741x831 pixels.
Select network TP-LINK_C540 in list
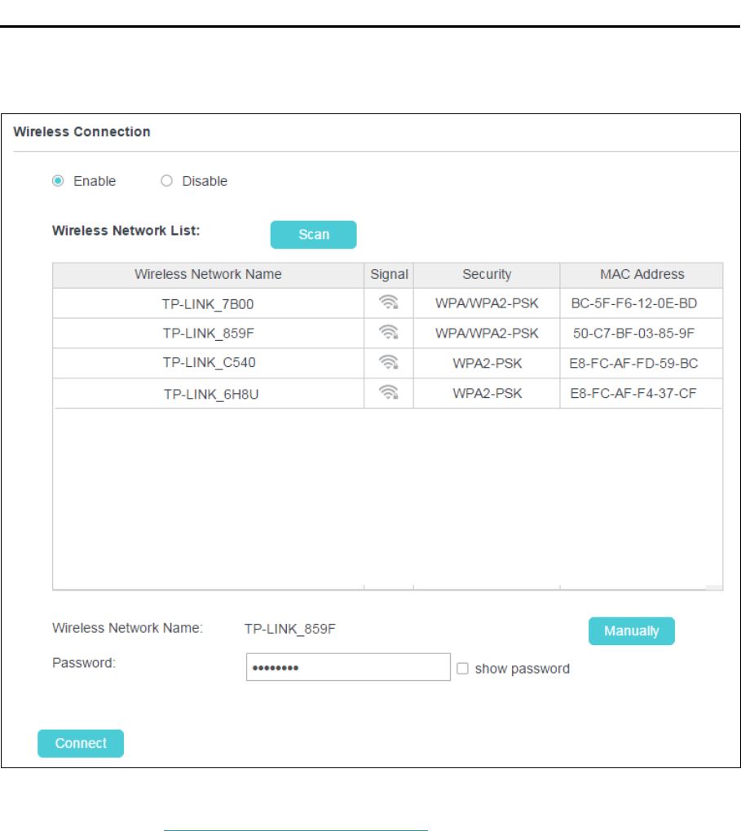[209, 363]
